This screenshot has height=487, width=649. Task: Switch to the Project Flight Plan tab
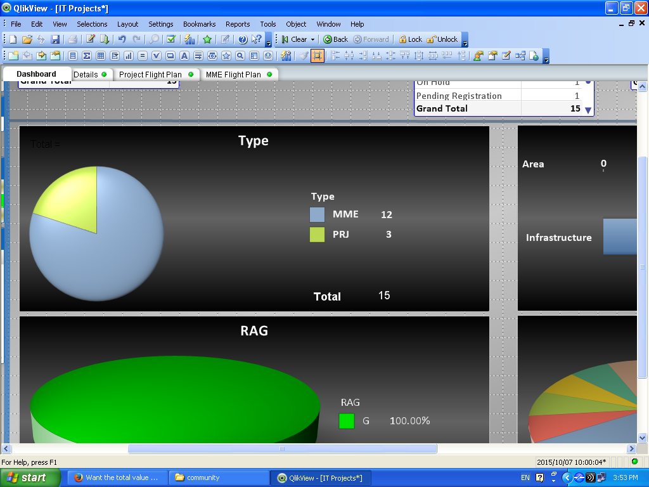(x=150, y=74)
